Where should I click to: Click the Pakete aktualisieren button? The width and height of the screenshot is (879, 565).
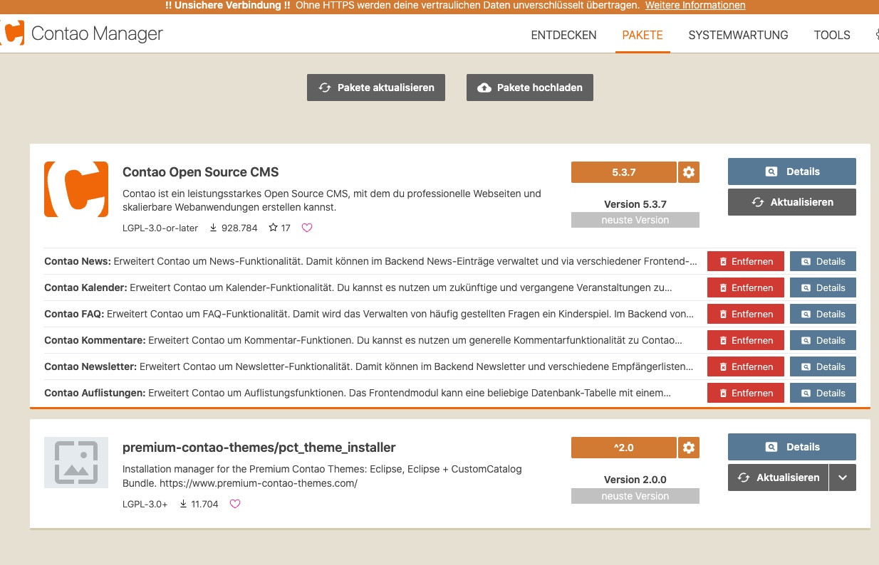[x=376, y=88]
